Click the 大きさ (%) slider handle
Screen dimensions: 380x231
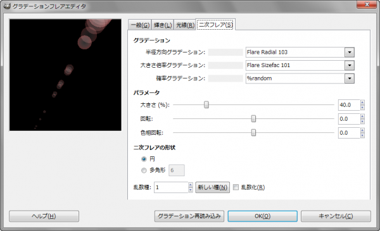206,104
